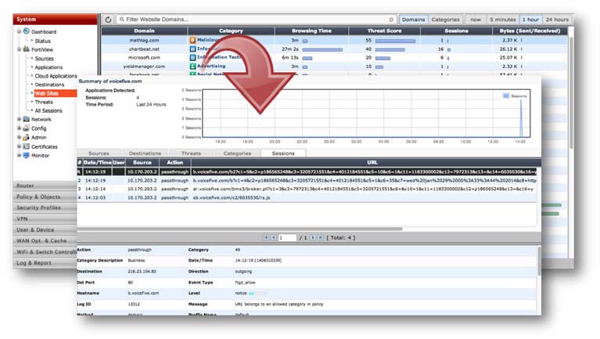Click the FortiView icon in the sidebar

(x=27, y=49)
